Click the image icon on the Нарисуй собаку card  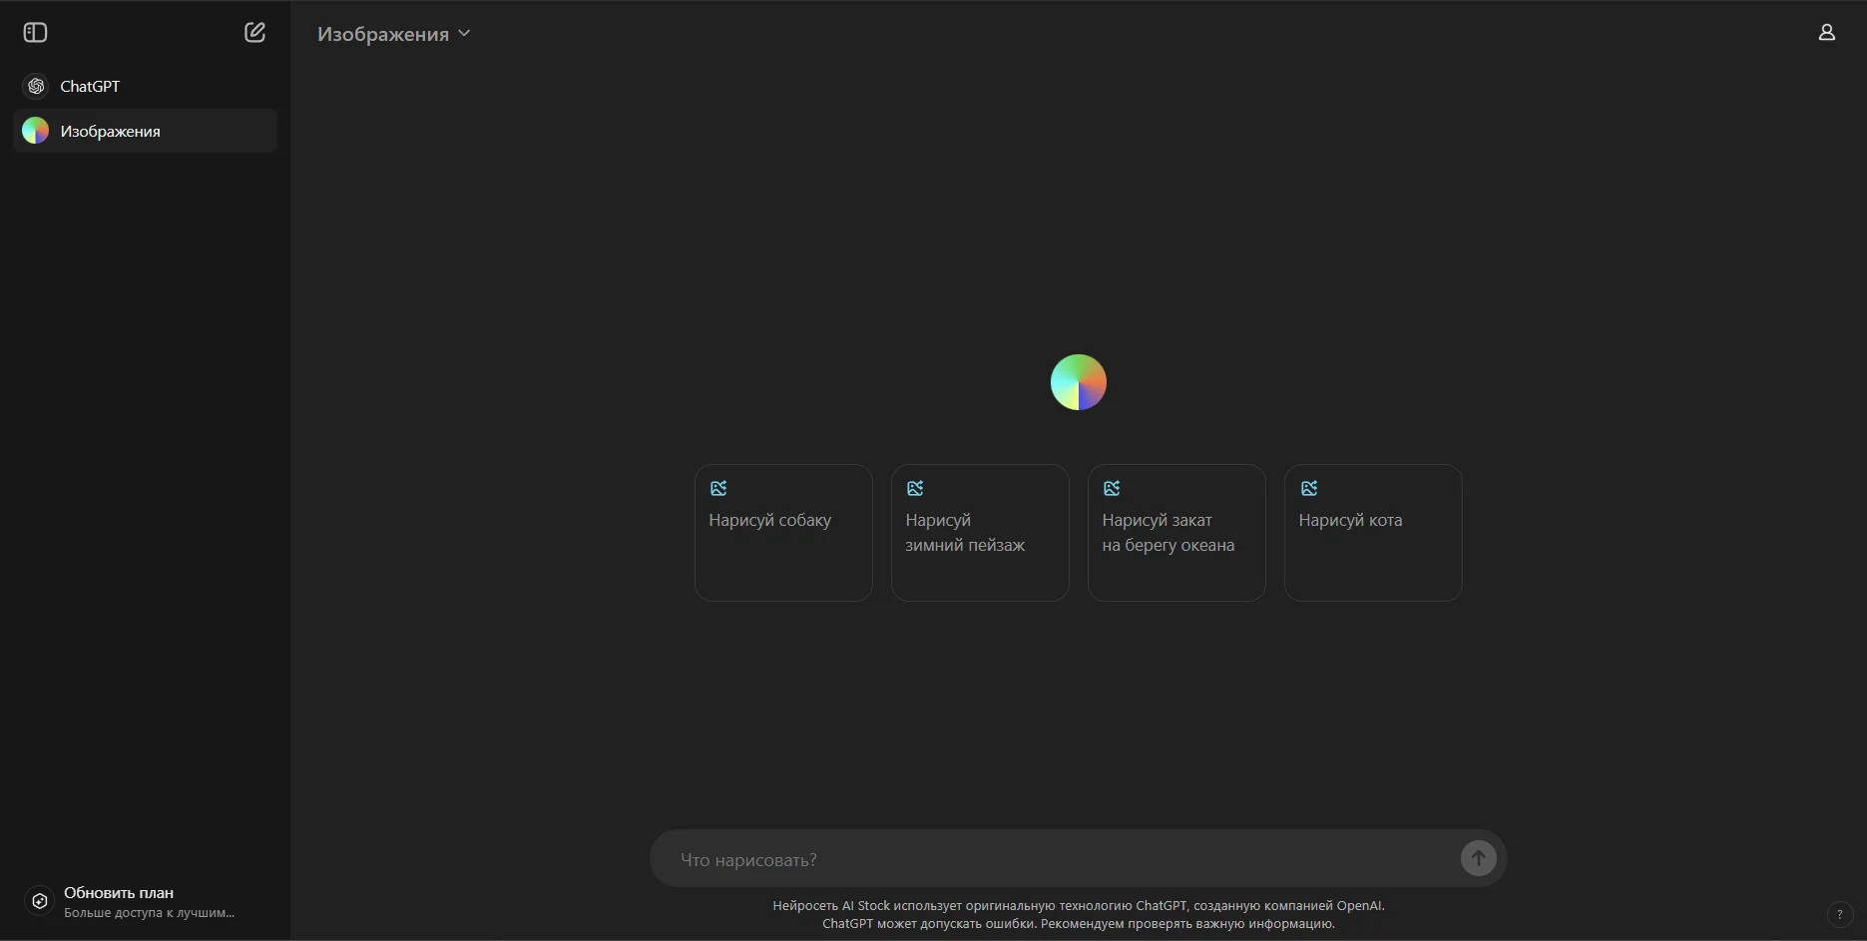tap(718, 488)
